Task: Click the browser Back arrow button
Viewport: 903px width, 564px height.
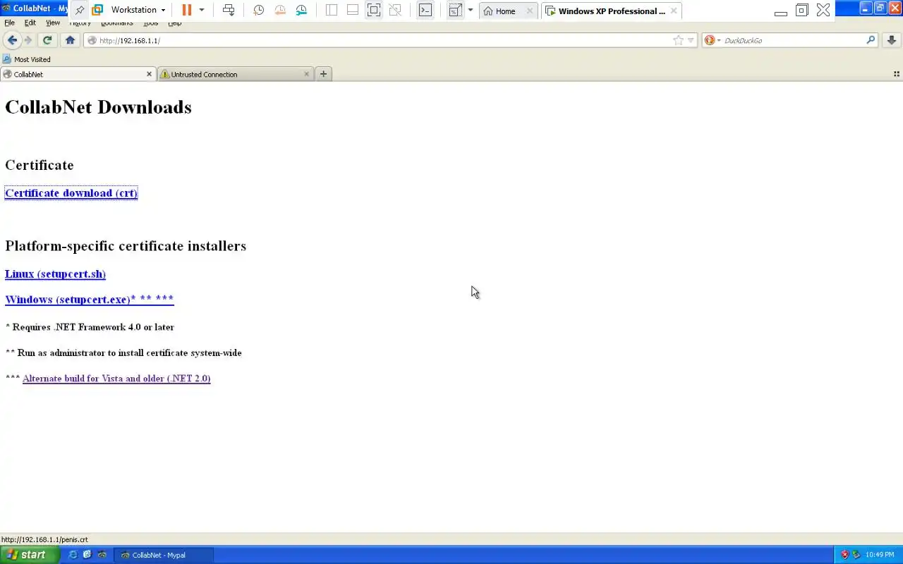Action: click(x=12, y=40)
